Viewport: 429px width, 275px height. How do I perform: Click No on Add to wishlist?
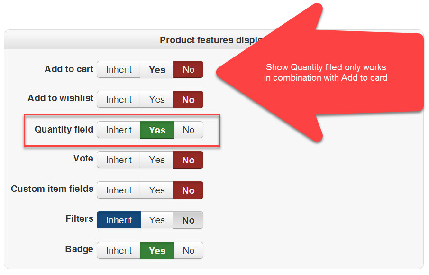tap(188, 100)
